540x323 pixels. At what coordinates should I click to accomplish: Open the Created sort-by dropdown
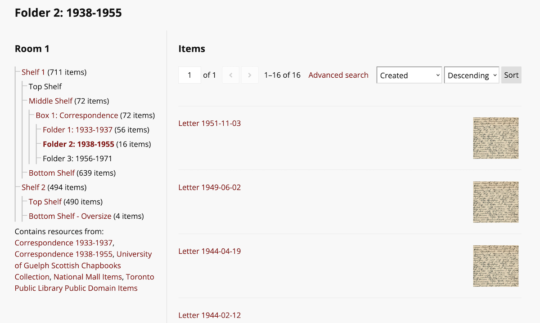pyautogui.click(x=409, y=75)
